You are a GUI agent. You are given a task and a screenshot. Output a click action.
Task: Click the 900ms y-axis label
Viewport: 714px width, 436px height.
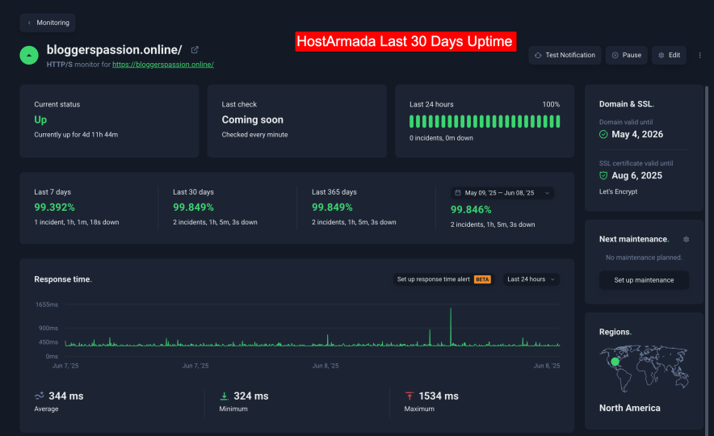48,328
